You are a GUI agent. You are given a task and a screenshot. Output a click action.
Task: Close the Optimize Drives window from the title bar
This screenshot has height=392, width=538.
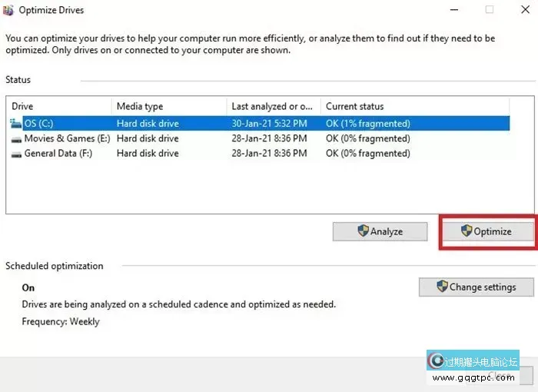point(524,10)
